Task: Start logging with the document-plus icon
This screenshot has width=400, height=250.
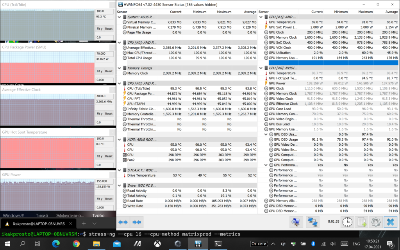Action: (x=362, y=222)
